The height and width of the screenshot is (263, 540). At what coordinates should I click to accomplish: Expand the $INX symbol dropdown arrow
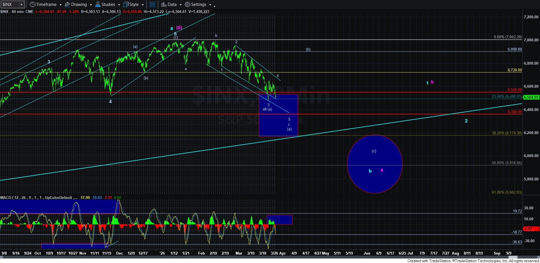coord(21,4)
